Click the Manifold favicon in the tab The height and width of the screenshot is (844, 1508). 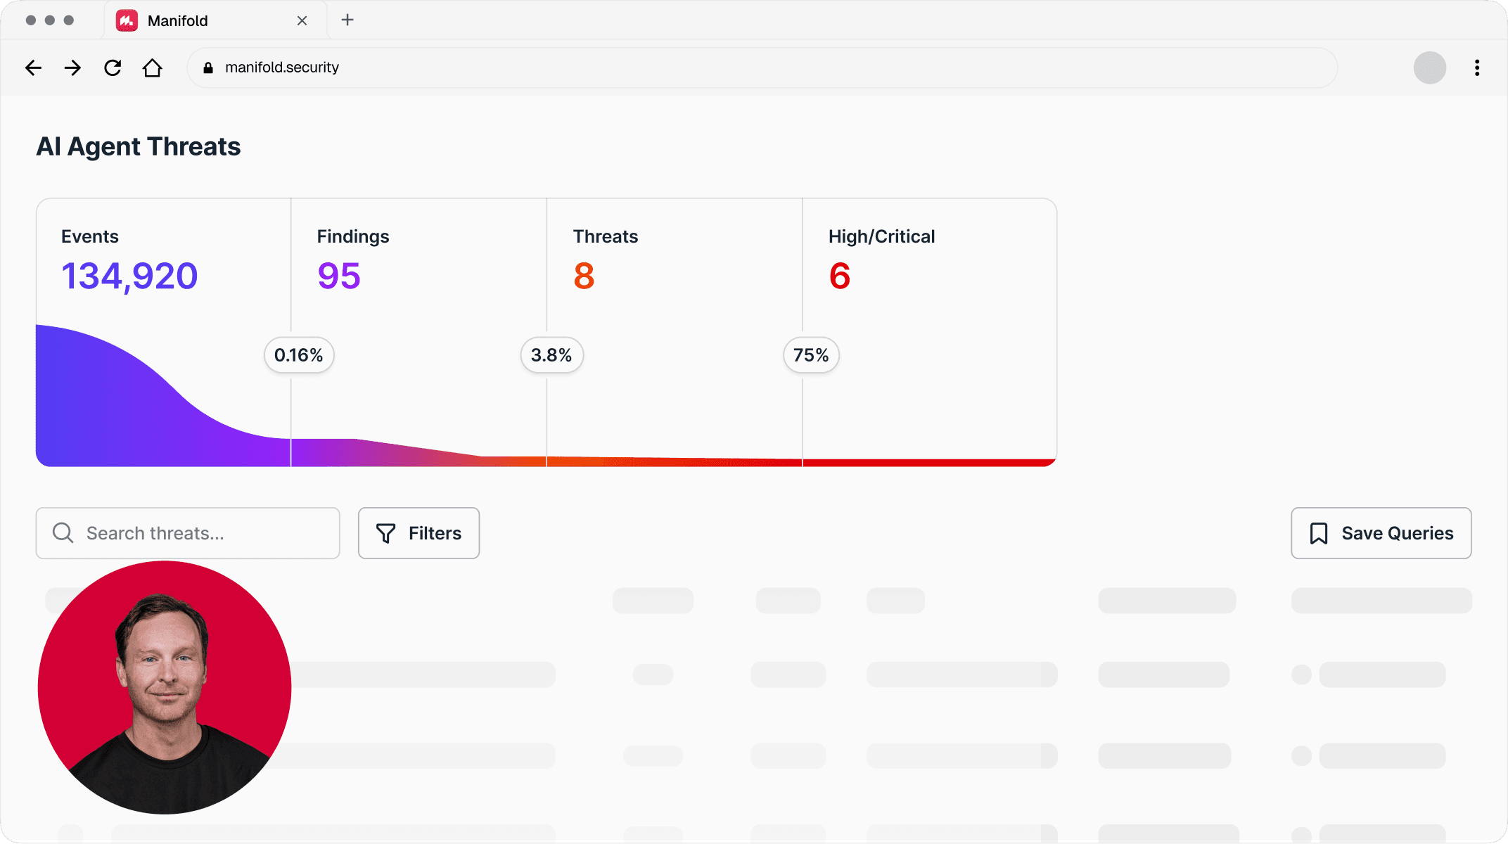127,20
